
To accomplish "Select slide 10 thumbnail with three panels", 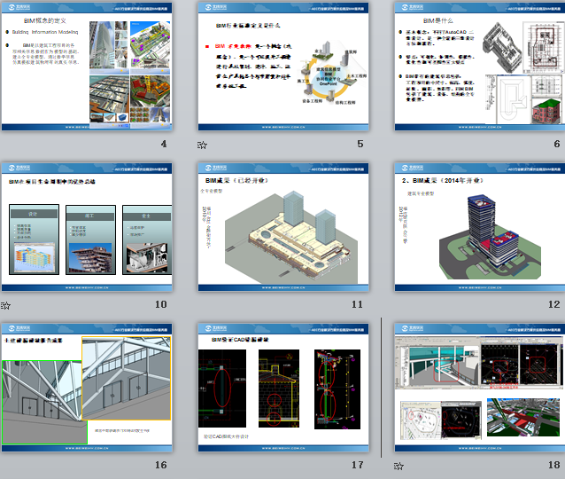I will pos(87,227).
